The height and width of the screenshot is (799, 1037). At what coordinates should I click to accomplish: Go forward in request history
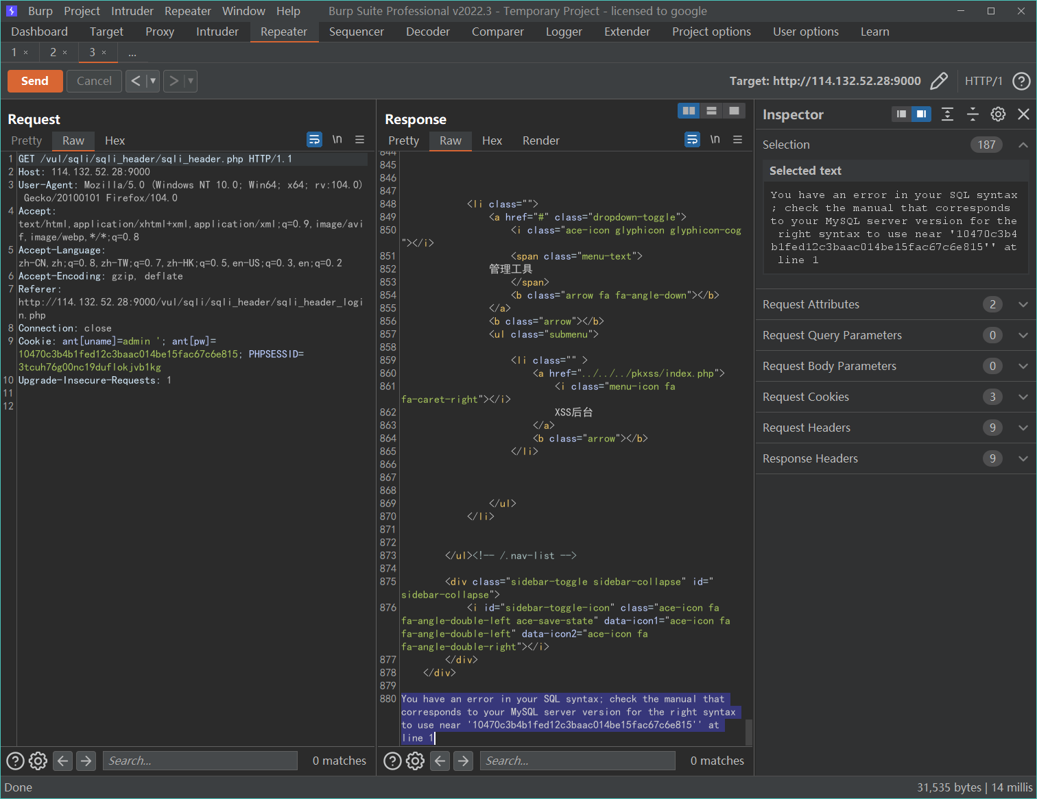[174, 81]
